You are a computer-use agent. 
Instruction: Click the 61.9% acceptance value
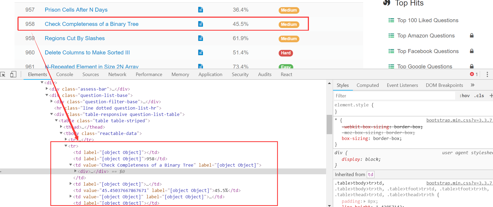[241, 38]
